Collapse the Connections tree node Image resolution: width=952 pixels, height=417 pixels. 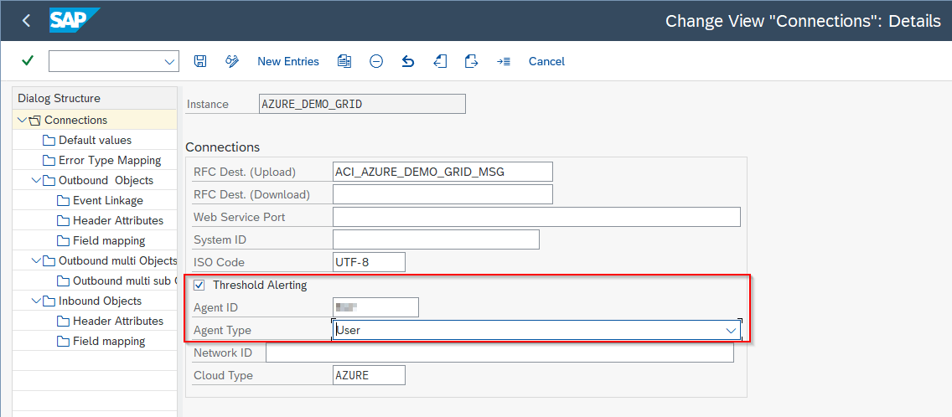tap(23, 120)
